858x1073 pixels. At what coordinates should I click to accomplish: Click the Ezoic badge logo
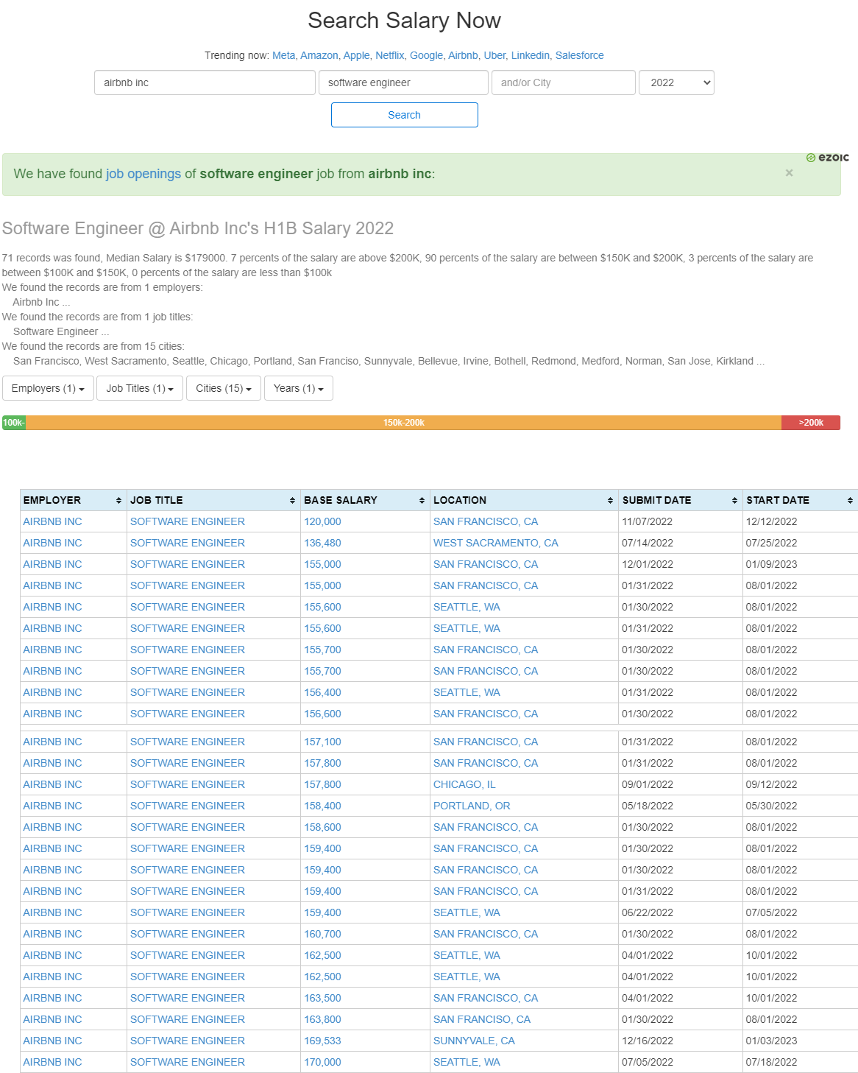coord(828,158)
